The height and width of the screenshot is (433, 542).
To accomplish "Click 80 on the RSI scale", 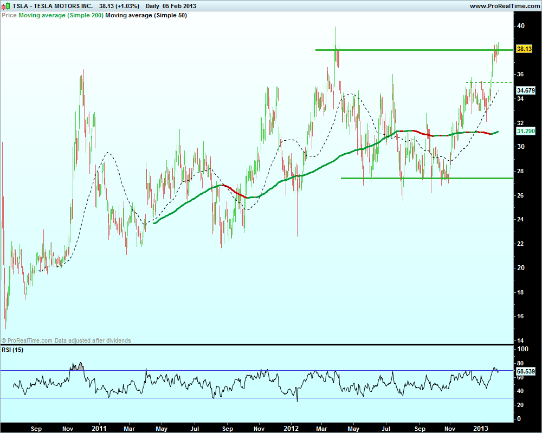I will 520,363.
